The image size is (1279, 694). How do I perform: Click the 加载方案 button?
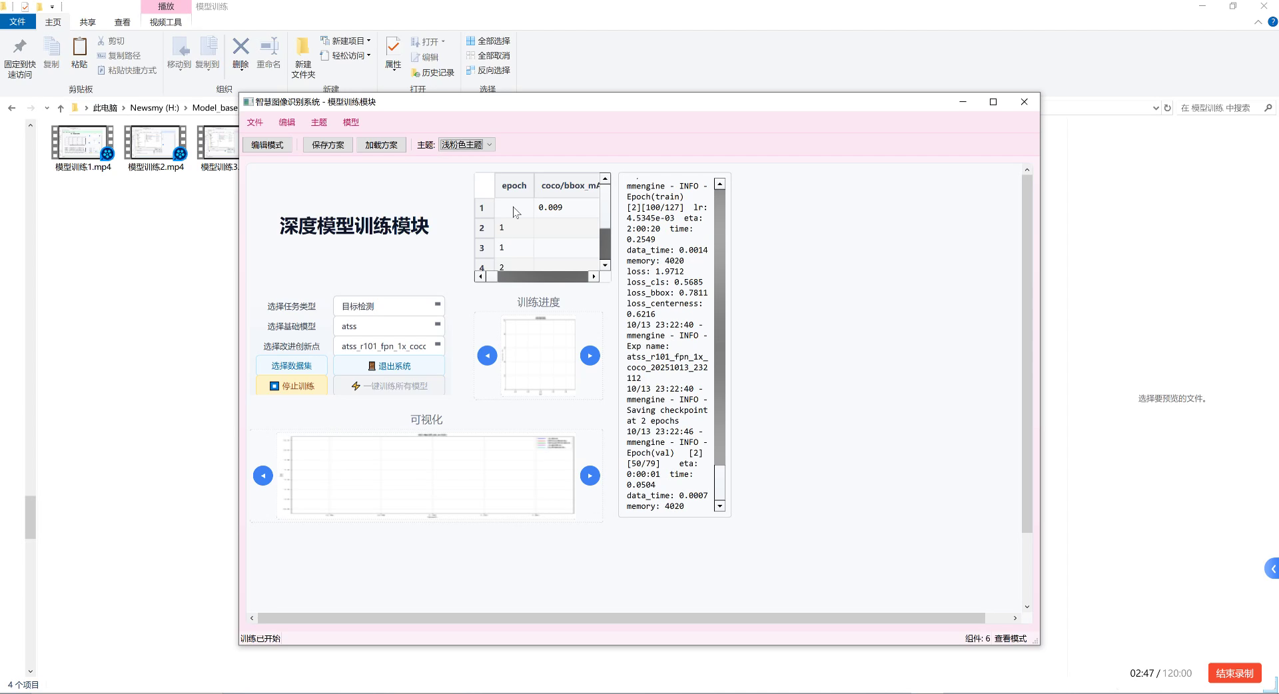pyautogui.click(x=381, y=145)
